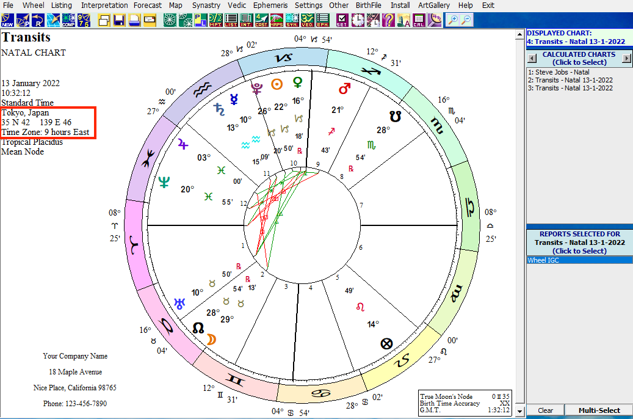Open the Help menu
The height and width of the screenshot is (419, 633).
click(466, 5)
